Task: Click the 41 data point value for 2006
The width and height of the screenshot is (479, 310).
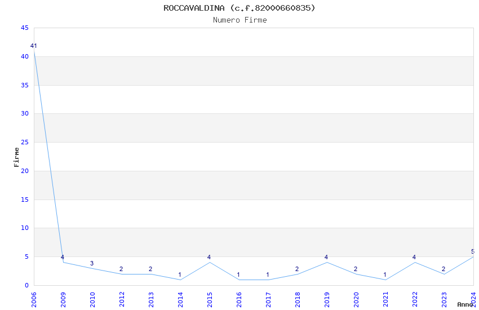Action: pyautogui.click(x=34, y=46)
